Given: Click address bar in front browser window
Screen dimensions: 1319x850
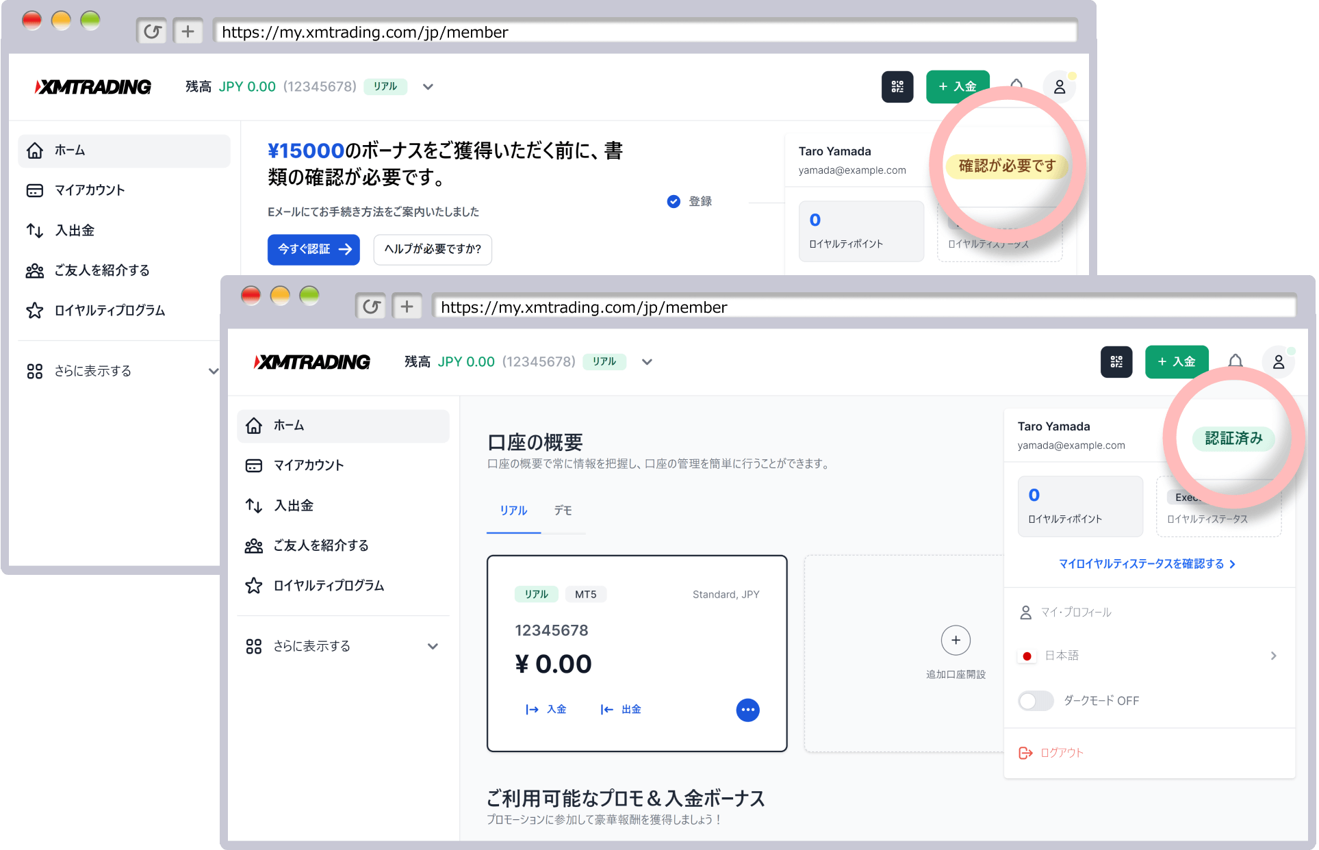Looking at the screenshot, I should (x=865, y=307).
